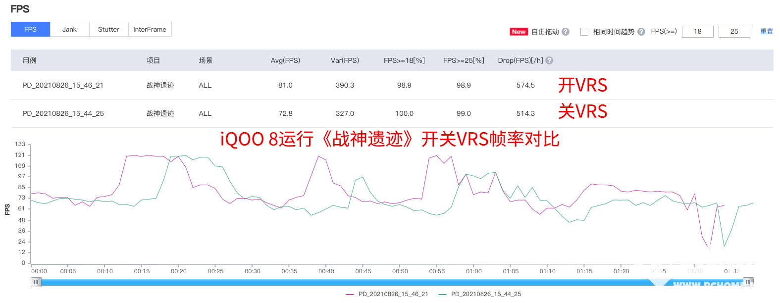Click the red New badge

[x=519, y=32]
